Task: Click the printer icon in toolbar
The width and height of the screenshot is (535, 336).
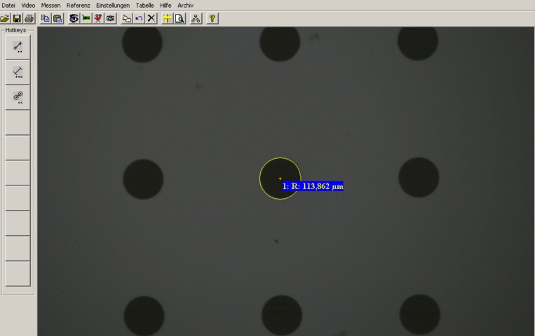Action: coord(29,18)
